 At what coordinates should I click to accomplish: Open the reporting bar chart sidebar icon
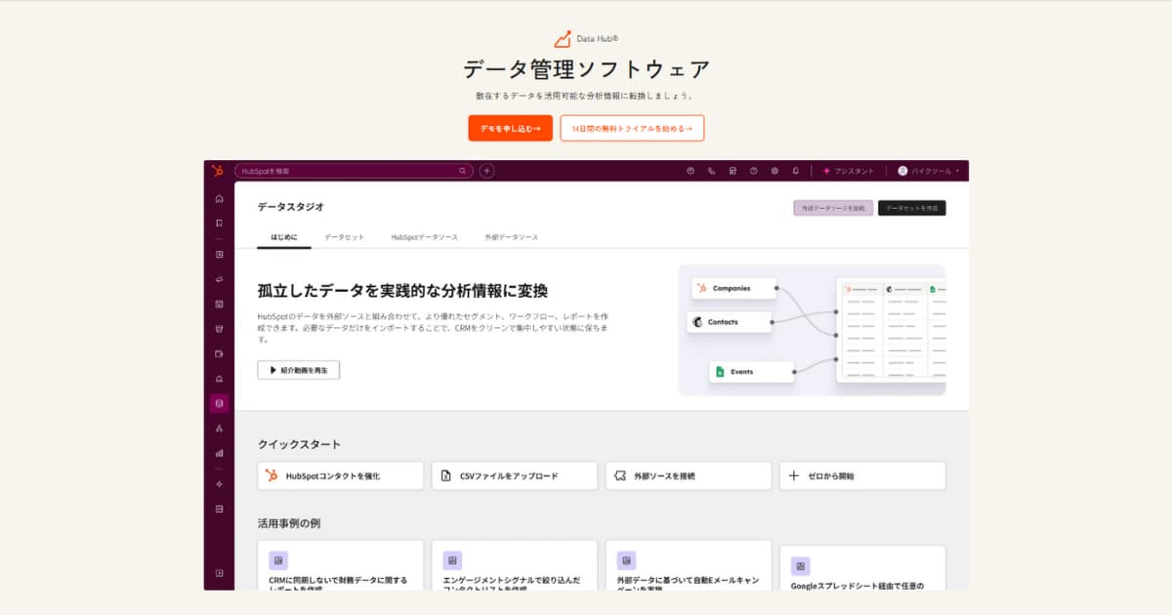[219, 453]
